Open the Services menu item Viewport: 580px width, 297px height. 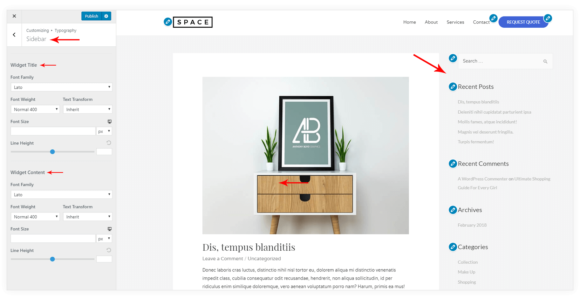455,22
